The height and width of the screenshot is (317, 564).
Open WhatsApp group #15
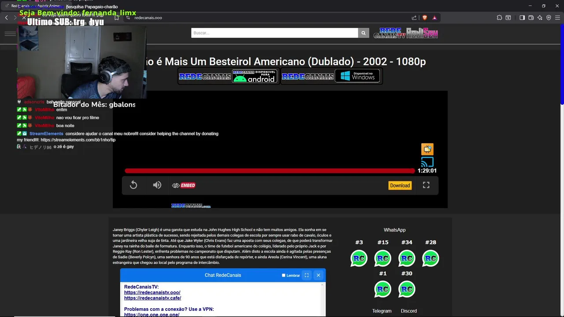[382, 258]
